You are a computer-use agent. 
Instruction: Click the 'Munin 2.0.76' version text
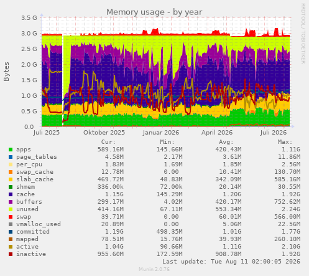(x=154, y=270)
